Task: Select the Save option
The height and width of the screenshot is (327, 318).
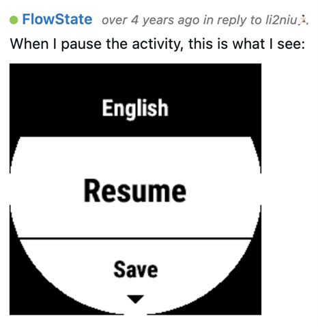Action: click(136, 269)
